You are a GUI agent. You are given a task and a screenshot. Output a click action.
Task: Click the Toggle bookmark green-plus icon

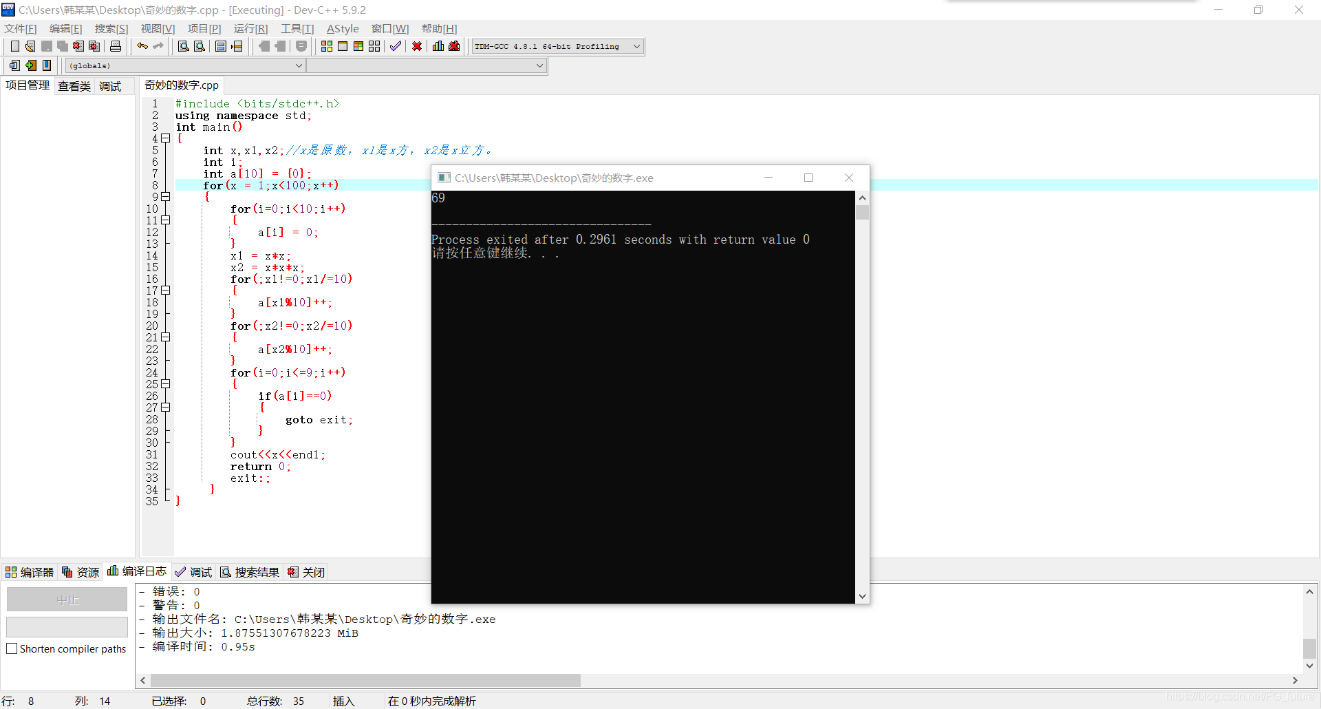(30, 65)
